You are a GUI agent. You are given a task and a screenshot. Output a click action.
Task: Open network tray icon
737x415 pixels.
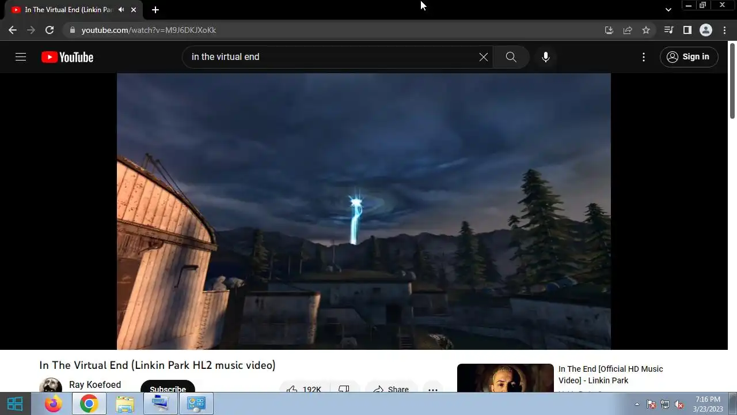[x=665, y=404]
